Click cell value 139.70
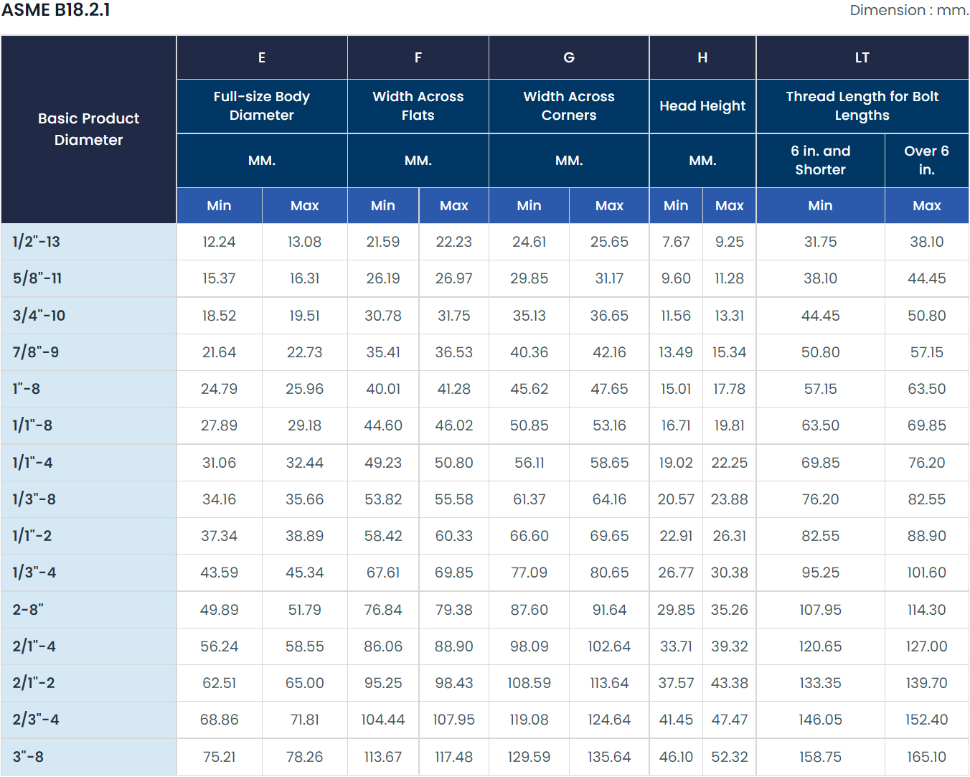The image size is (970, 777). tap(926, 683)
